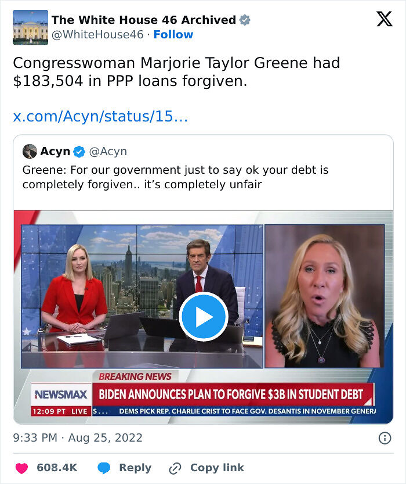Click the reply speech bubble icon
Image resolution: width=406 pixels, height=484 pixels.
coord(104,468)
